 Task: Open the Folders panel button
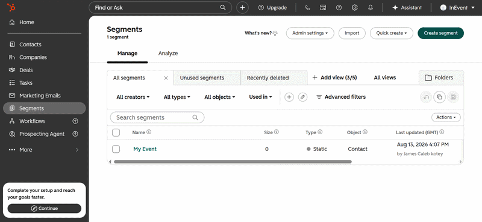click(441, 78)
